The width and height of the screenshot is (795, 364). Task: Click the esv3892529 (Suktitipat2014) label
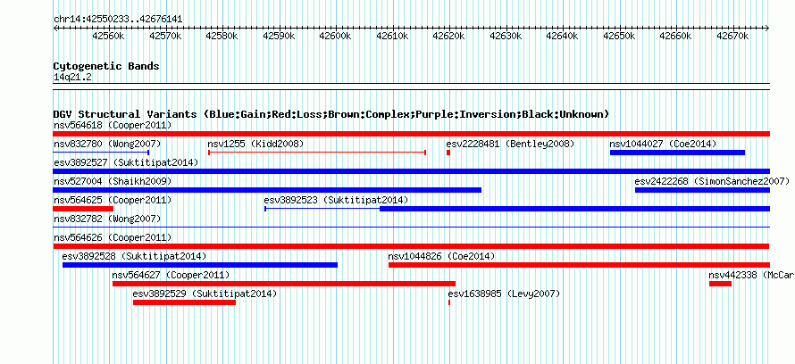click(205, 294)
